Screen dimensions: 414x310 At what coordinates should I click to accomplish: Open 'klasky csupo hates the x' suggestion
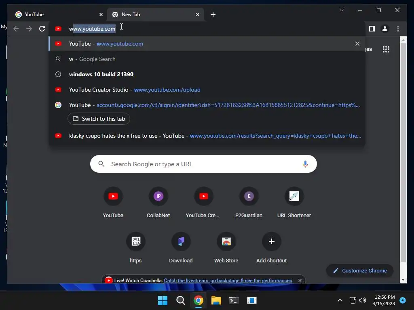click(x=207, y=136)
